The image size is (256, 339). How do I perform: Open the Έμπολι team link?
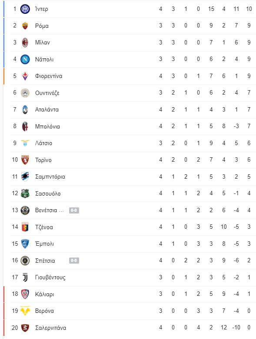pos(44,244)
